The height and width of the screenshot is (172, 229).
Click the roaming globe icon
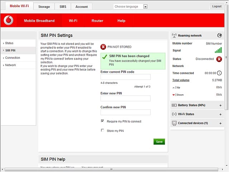[x=219, y=35]
